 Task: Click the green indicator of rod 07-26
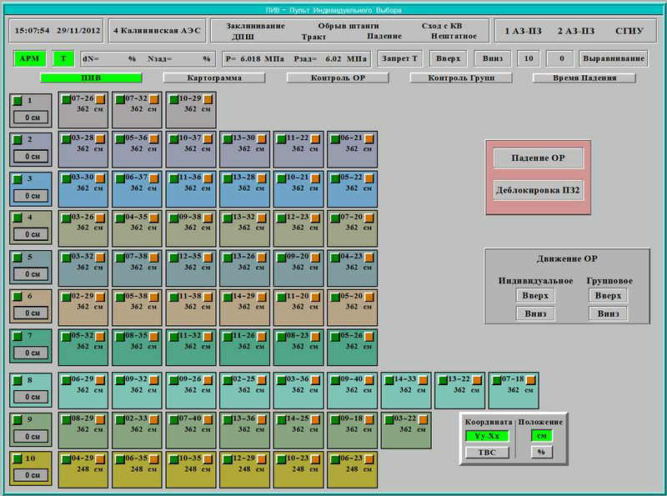click(x=66, y=99)
